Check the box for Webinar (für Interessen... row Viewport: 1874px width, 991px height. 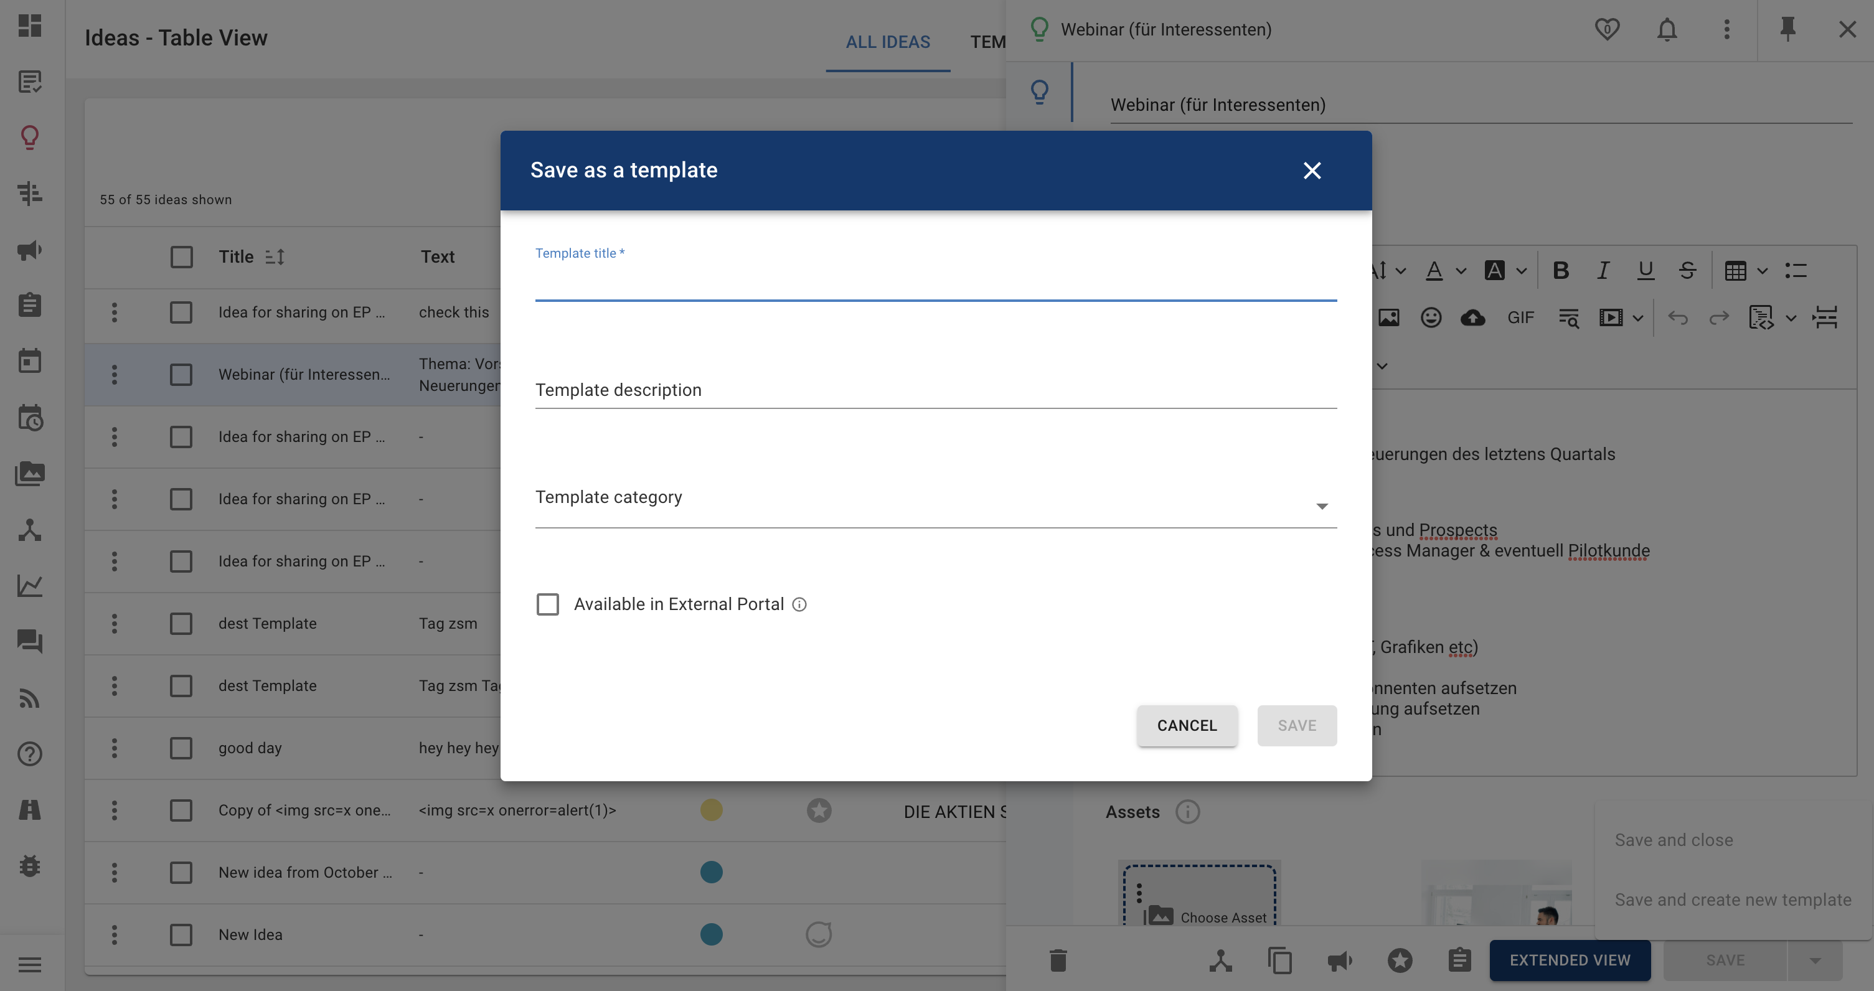click(181, 375)
